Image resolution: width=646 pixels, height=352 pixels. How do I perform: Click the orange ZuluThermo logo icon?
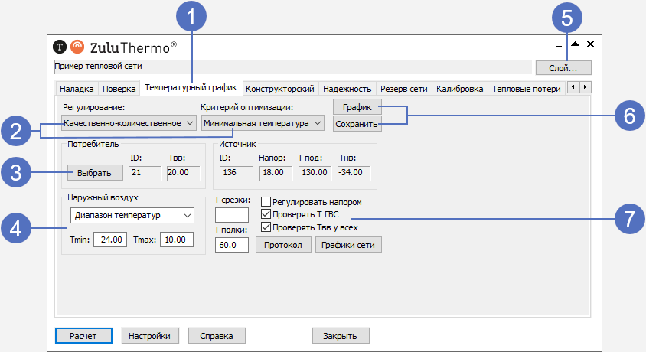pyautogui.click(x=77, y=46)
